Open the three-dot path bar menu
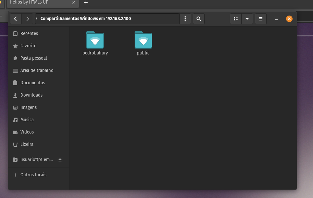Image resolution: width=313 pixels, height=198 pixels. pos(185,18)
